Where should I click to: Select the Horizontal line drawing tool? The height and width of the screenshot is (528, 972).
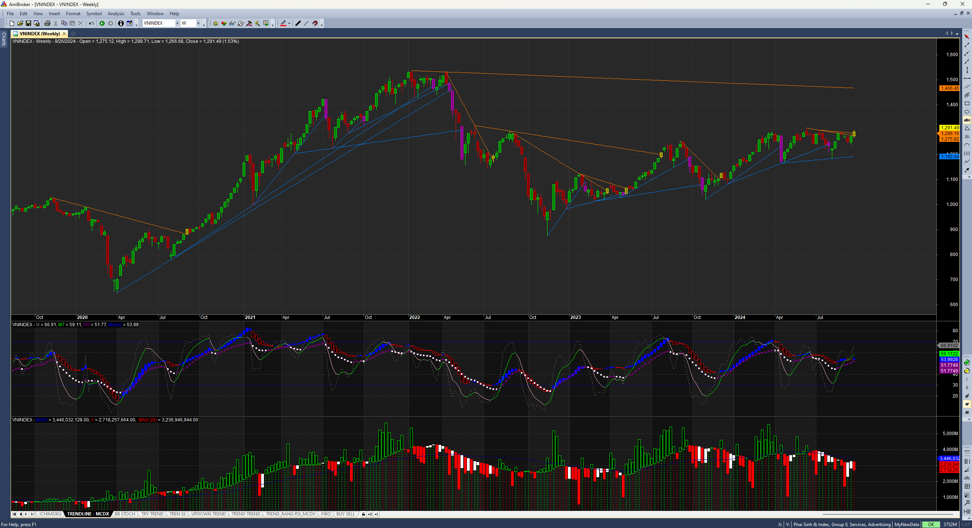click(967, 78)
